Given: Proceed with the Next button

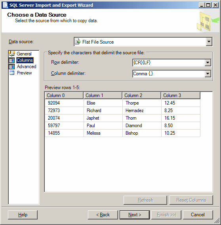Looking at the screenshot, I should (x=135, y=215).
